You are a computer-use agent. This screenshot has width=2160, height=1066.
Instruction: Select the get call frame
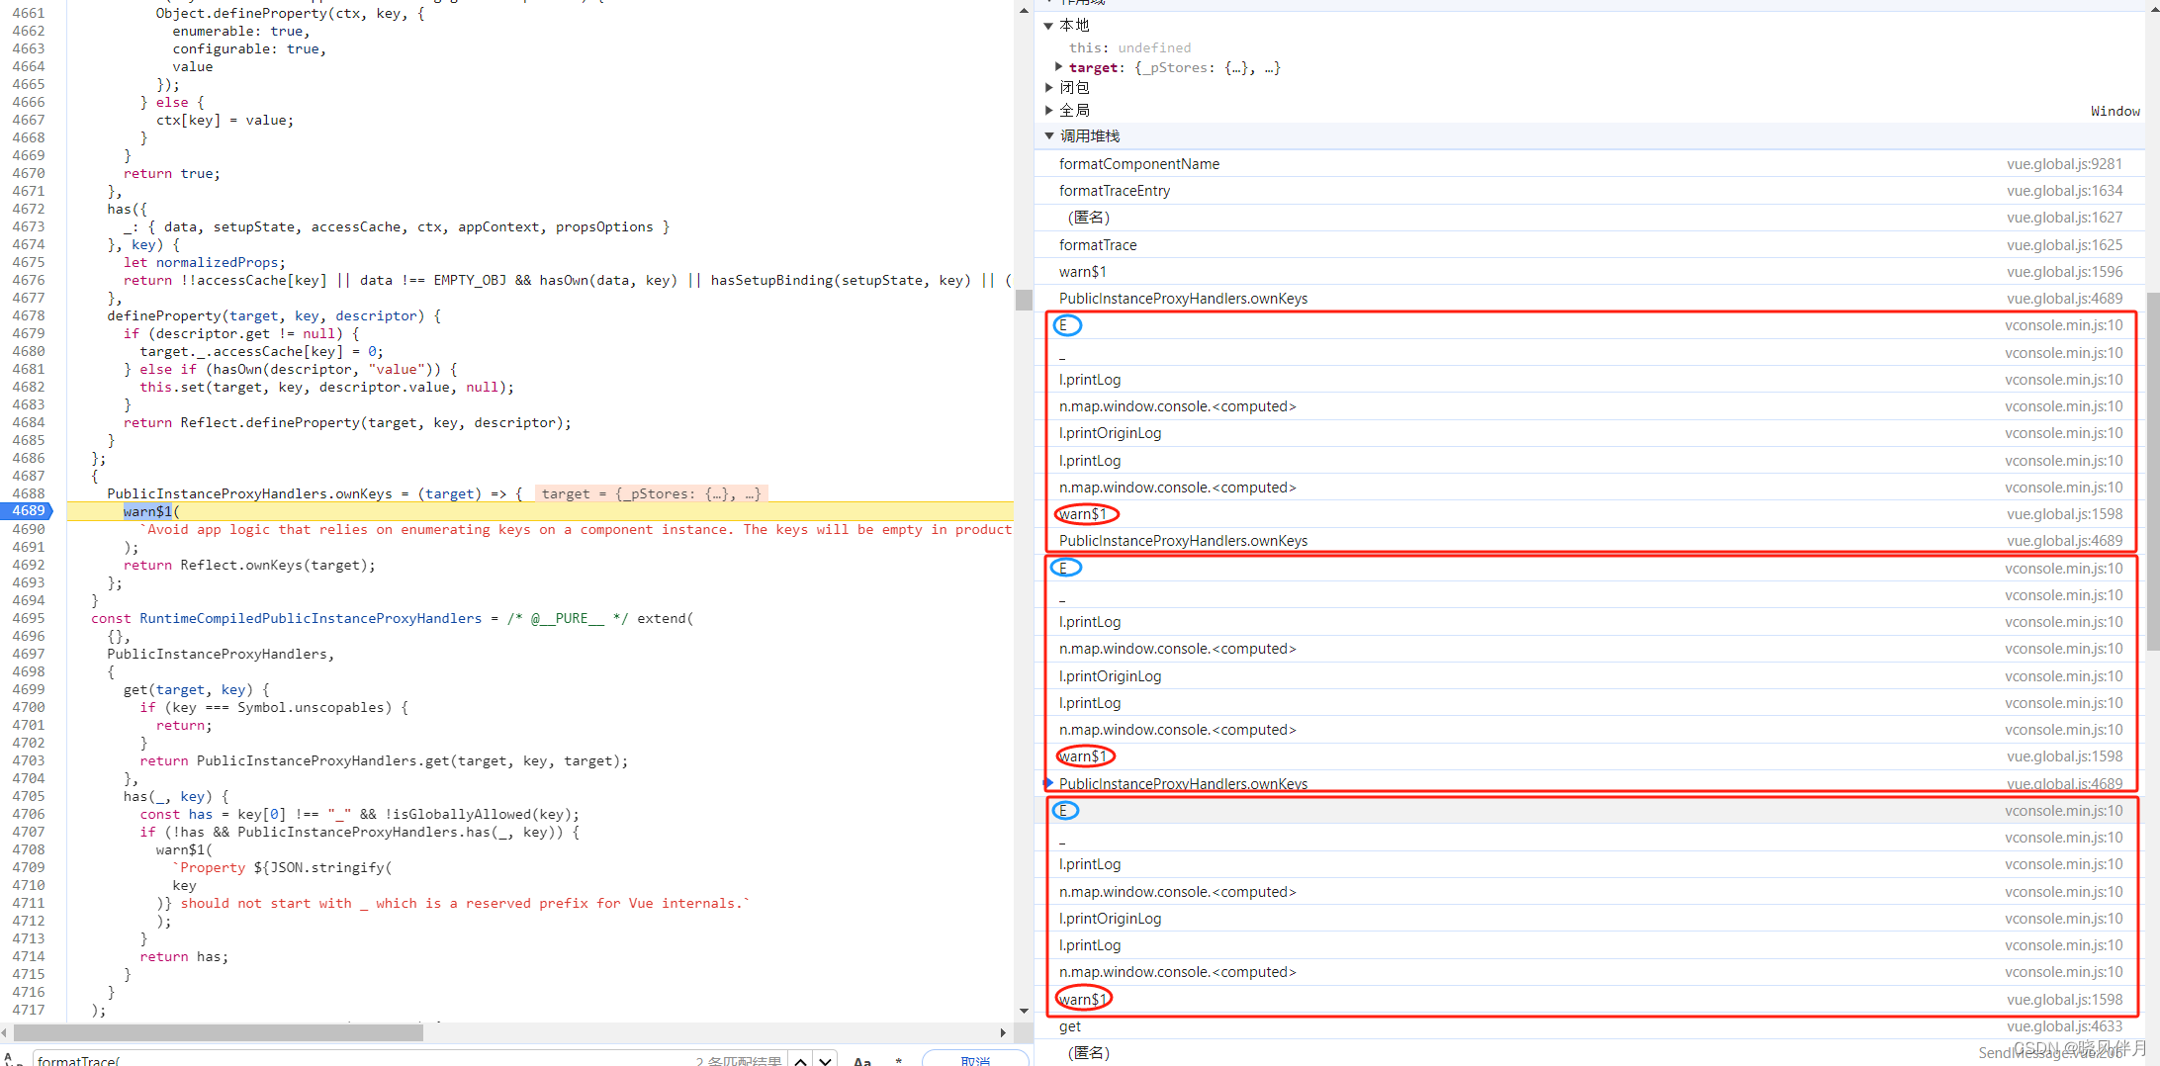[x=1589, y=1026]
